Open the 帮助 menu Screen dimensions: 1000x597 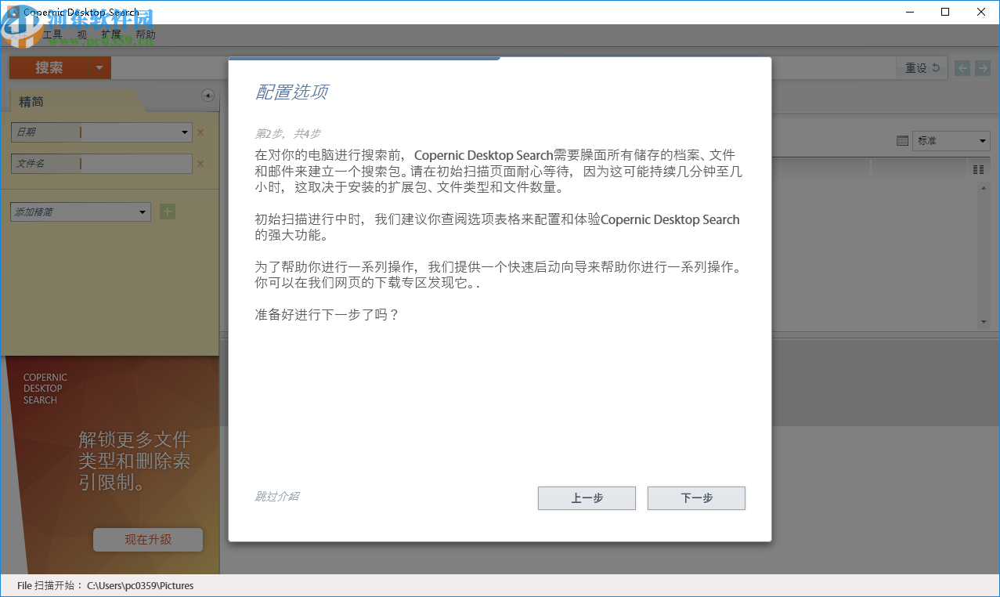point(146,34)
